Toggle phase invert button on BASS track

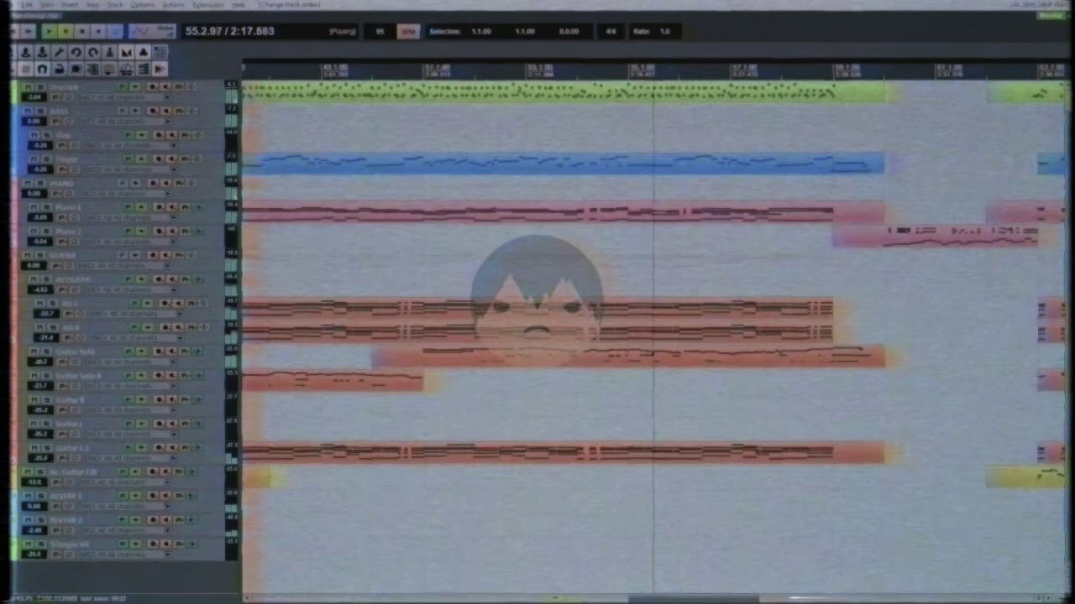69,122
